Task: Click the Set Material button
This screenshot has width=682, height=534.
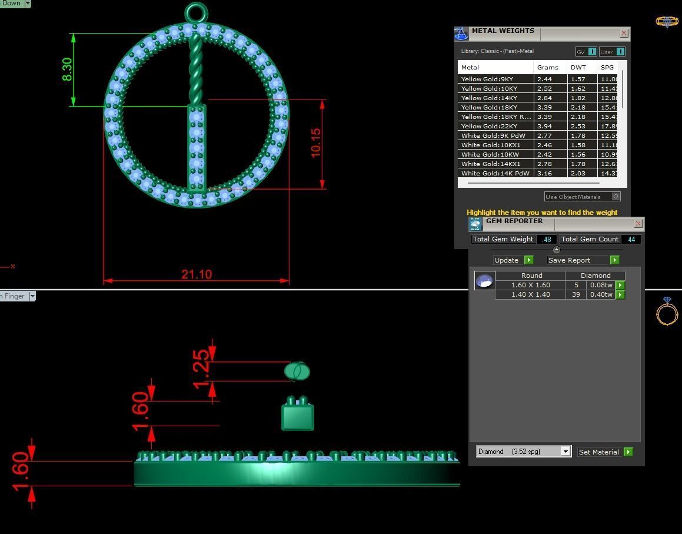Action: (x=599, y=452)
